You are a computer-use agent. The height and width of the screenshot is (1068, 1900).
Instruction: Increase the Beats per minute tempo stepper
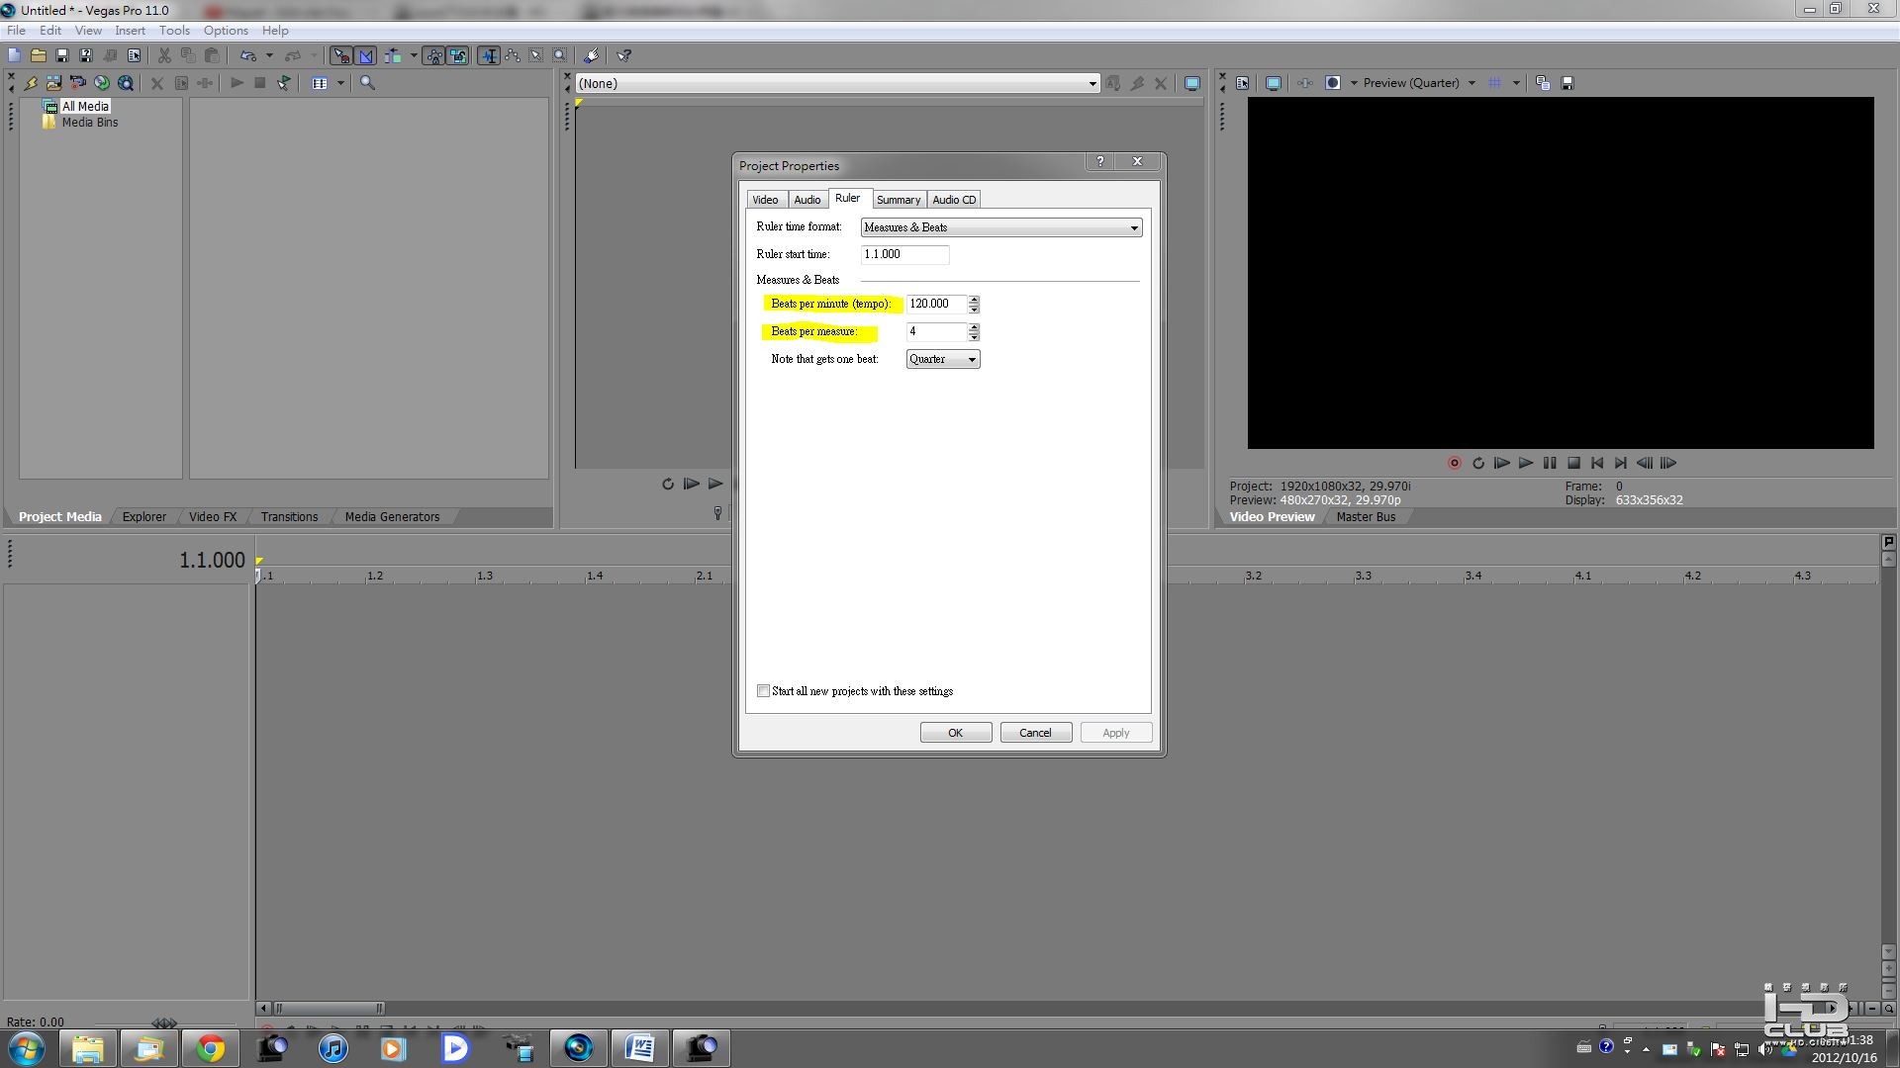[x=974, y=300]
